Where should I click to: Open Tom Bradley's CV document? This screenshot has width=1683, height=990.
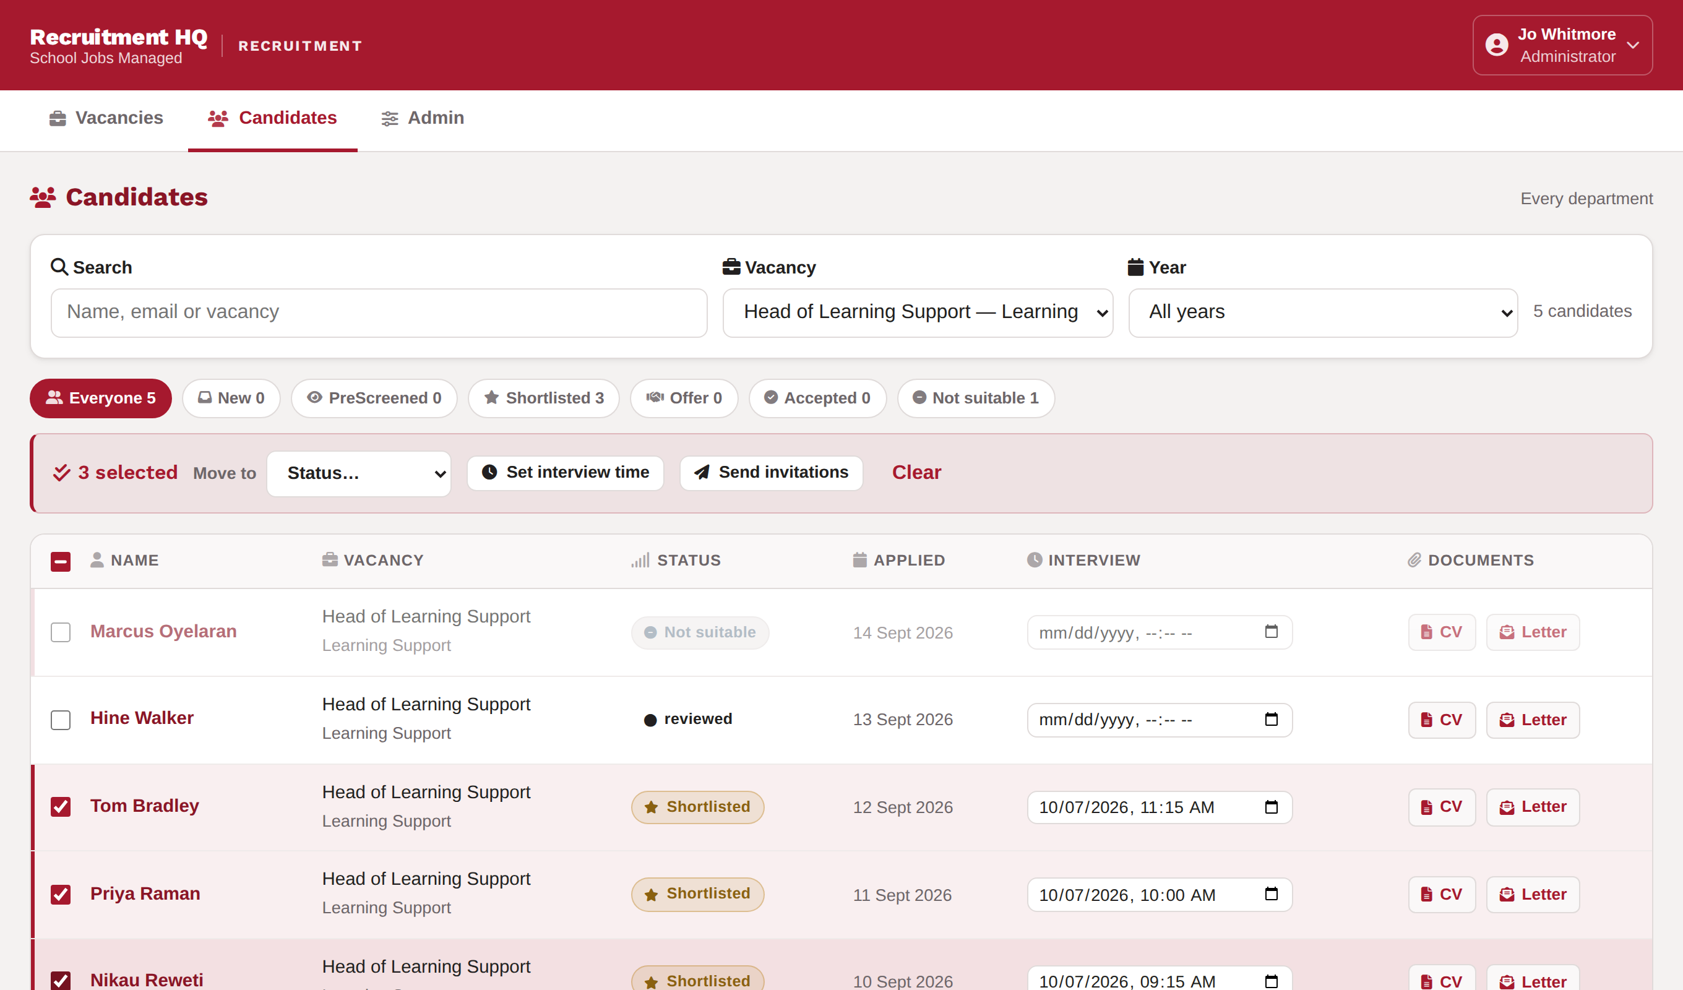pos(1442,807)
